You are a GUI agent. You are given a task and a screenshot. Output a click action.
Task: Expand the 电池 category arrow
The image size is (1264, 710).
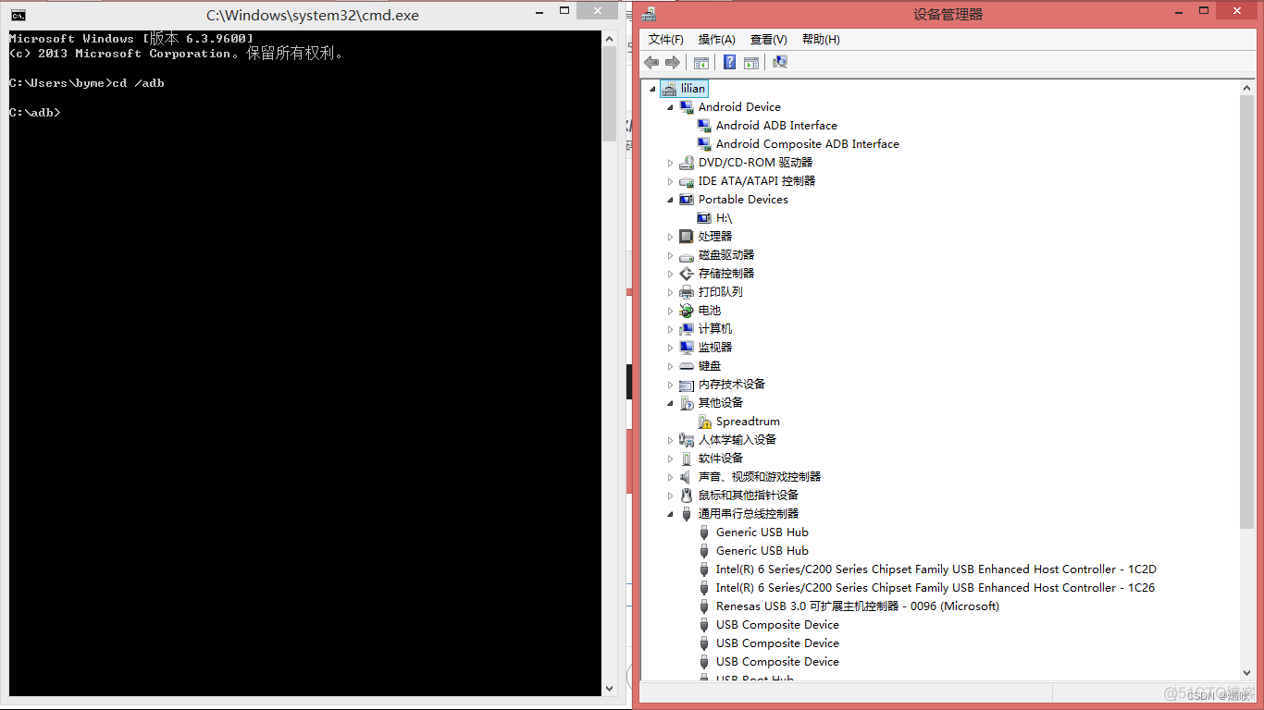click(671, 311)
